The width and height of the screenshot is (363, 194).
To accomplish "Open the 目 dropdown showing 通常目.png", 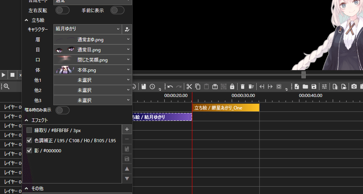I will coord(93,49).
